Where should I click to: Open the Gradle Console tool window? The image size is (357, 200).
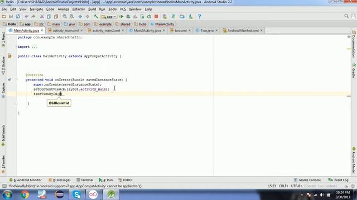pyautogui.click(x=307, y=180)
